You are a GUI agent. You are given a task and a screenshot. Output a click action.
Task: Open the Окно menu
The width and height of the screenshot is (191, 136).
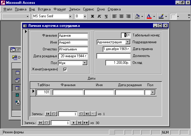coord(101,9)
